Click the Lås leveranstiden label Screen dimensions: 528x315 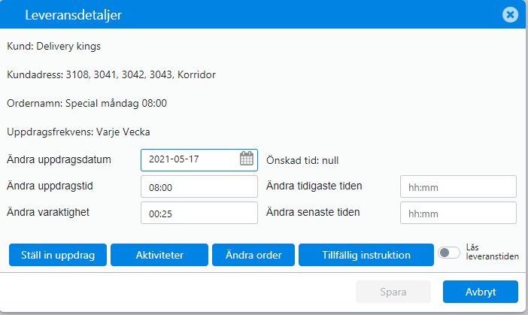(x=493, y=252)
